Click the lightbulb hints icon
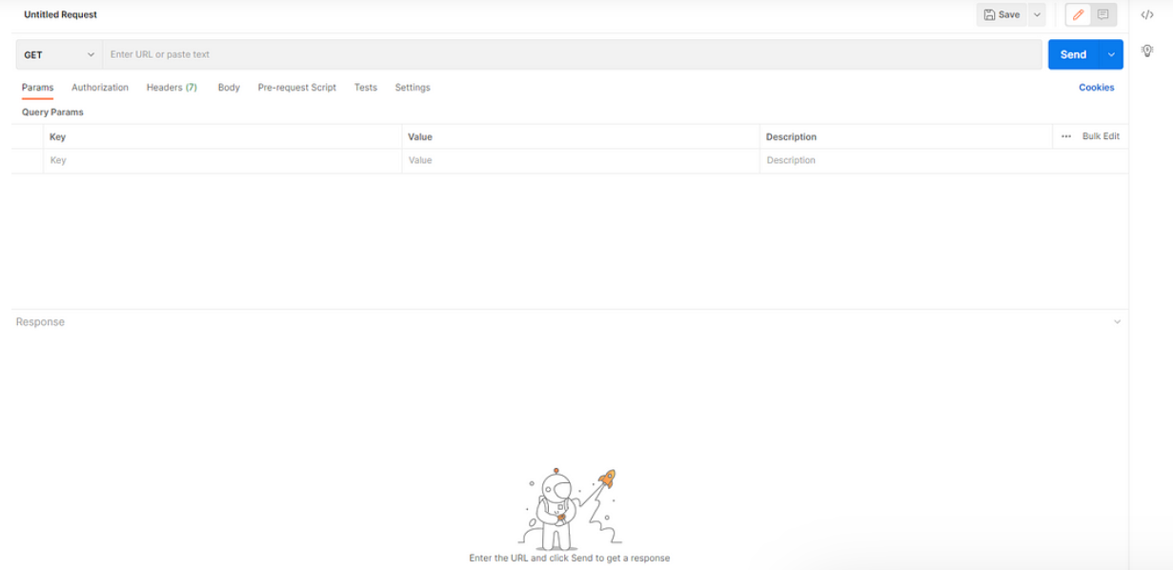The height and width of the screenshot is (570, 1173). point(1149,49)
